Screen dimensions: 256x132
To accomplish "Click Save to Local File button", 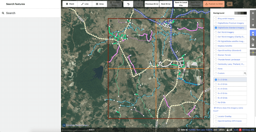I will coord(181,4).
